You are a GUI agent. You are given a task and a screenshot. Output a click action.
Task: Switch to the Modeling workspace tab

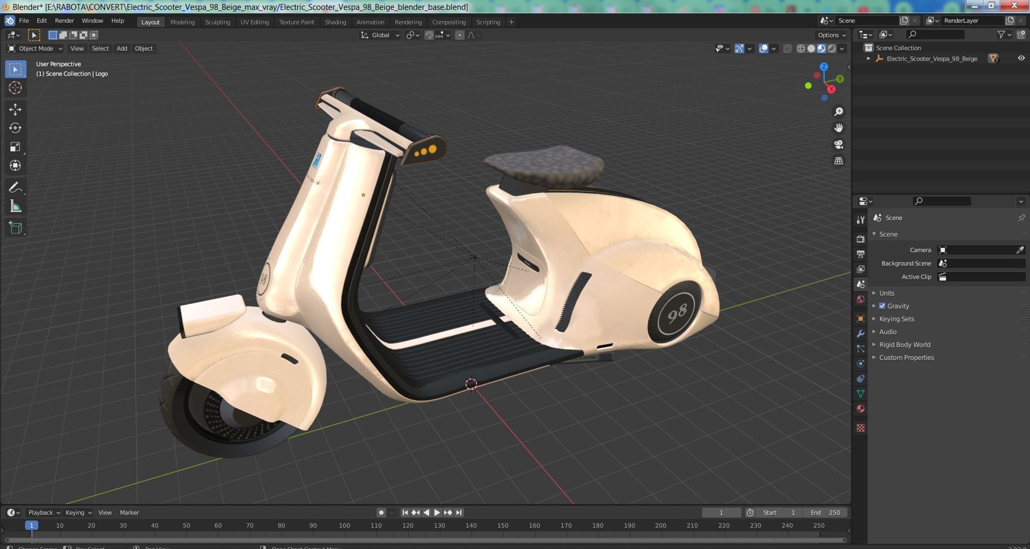tap(182, 22)
